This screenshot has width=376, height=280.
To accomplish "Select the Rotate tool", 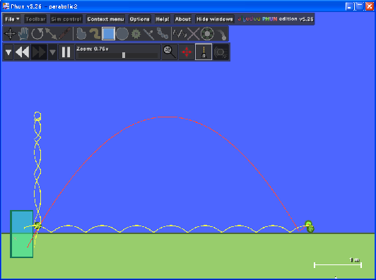I will coord(37,34).
